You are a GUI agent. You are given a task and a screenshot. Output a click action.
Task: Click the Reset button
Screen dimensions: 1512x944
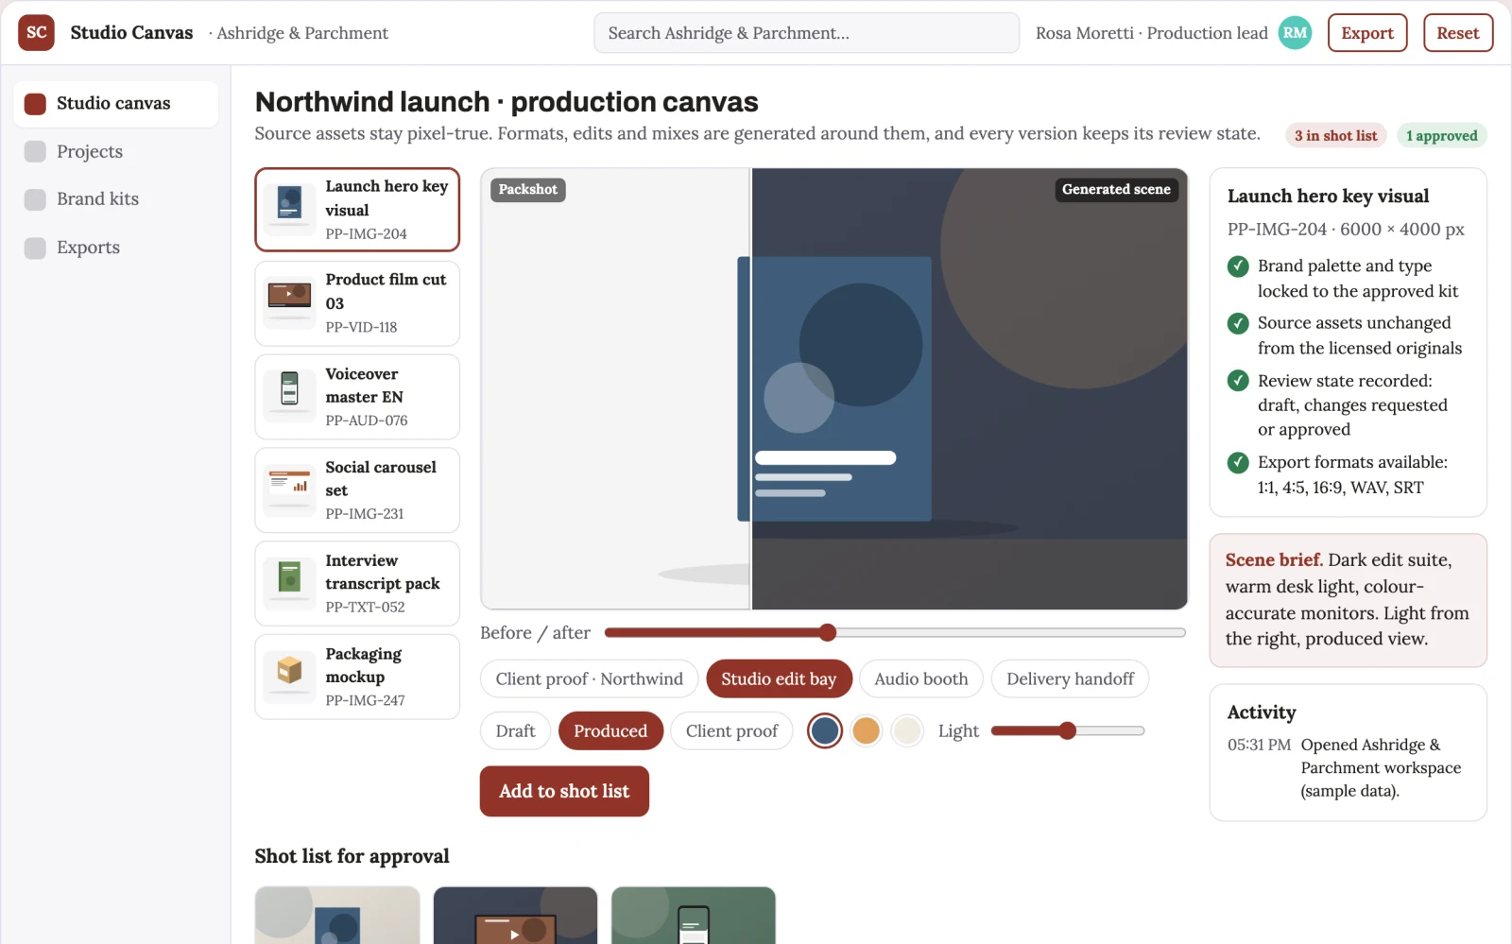(x=1458, y=33)
